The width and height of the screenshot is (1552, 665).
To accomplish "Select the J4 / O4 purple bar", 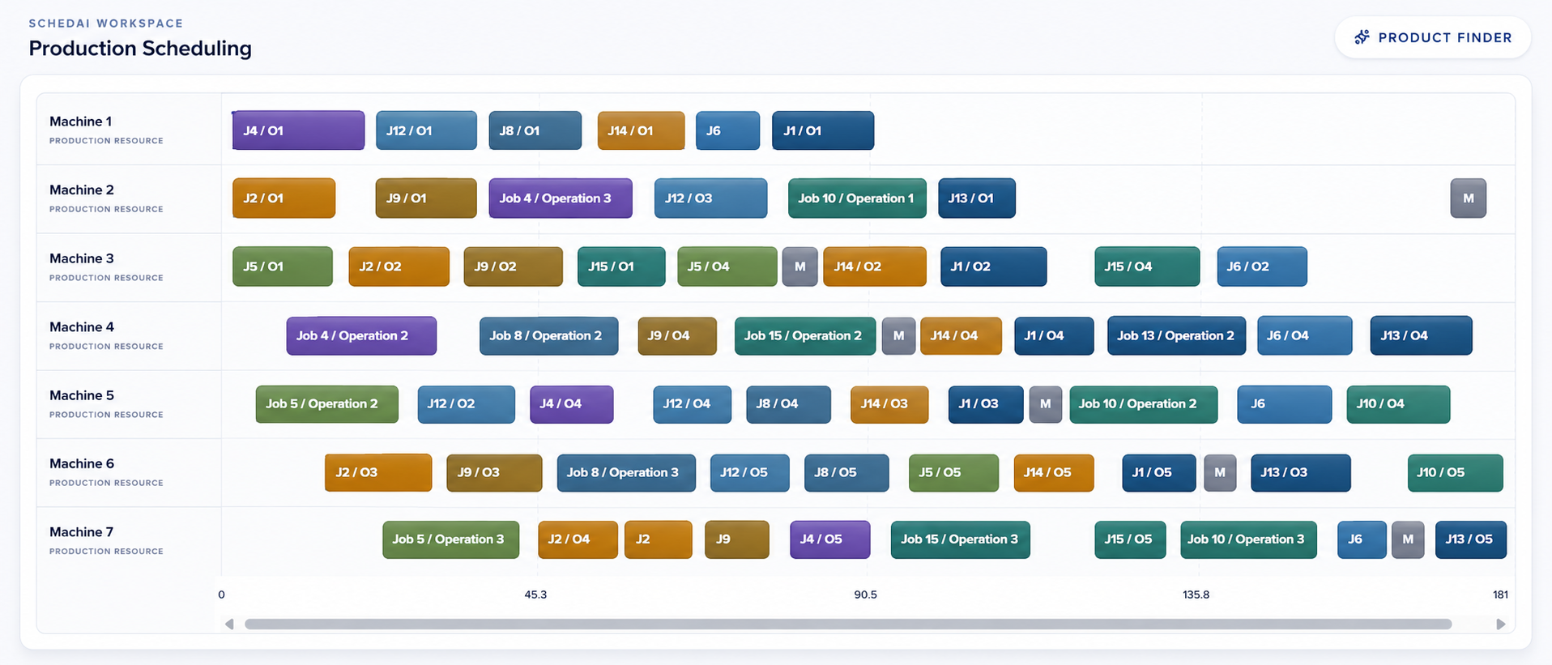I will 572,403.
